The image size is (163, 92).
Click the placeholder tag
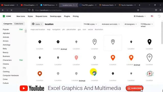click(71, 30)
